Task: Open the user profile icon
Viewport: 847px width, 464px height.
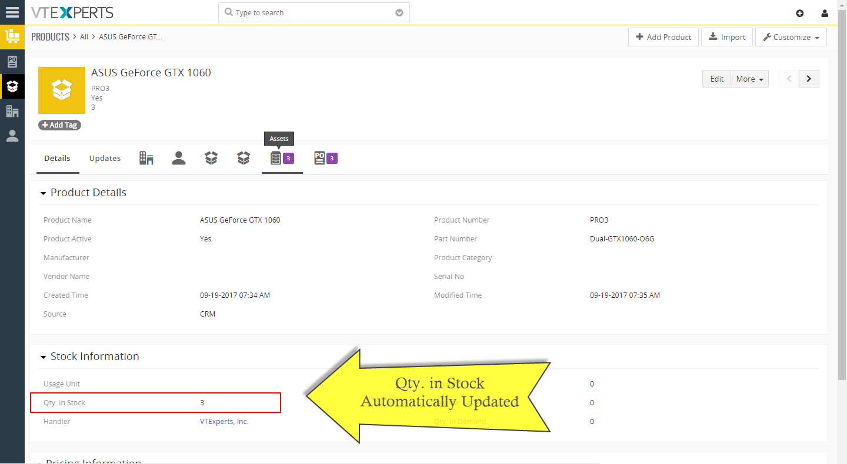Action: [825, 14]
